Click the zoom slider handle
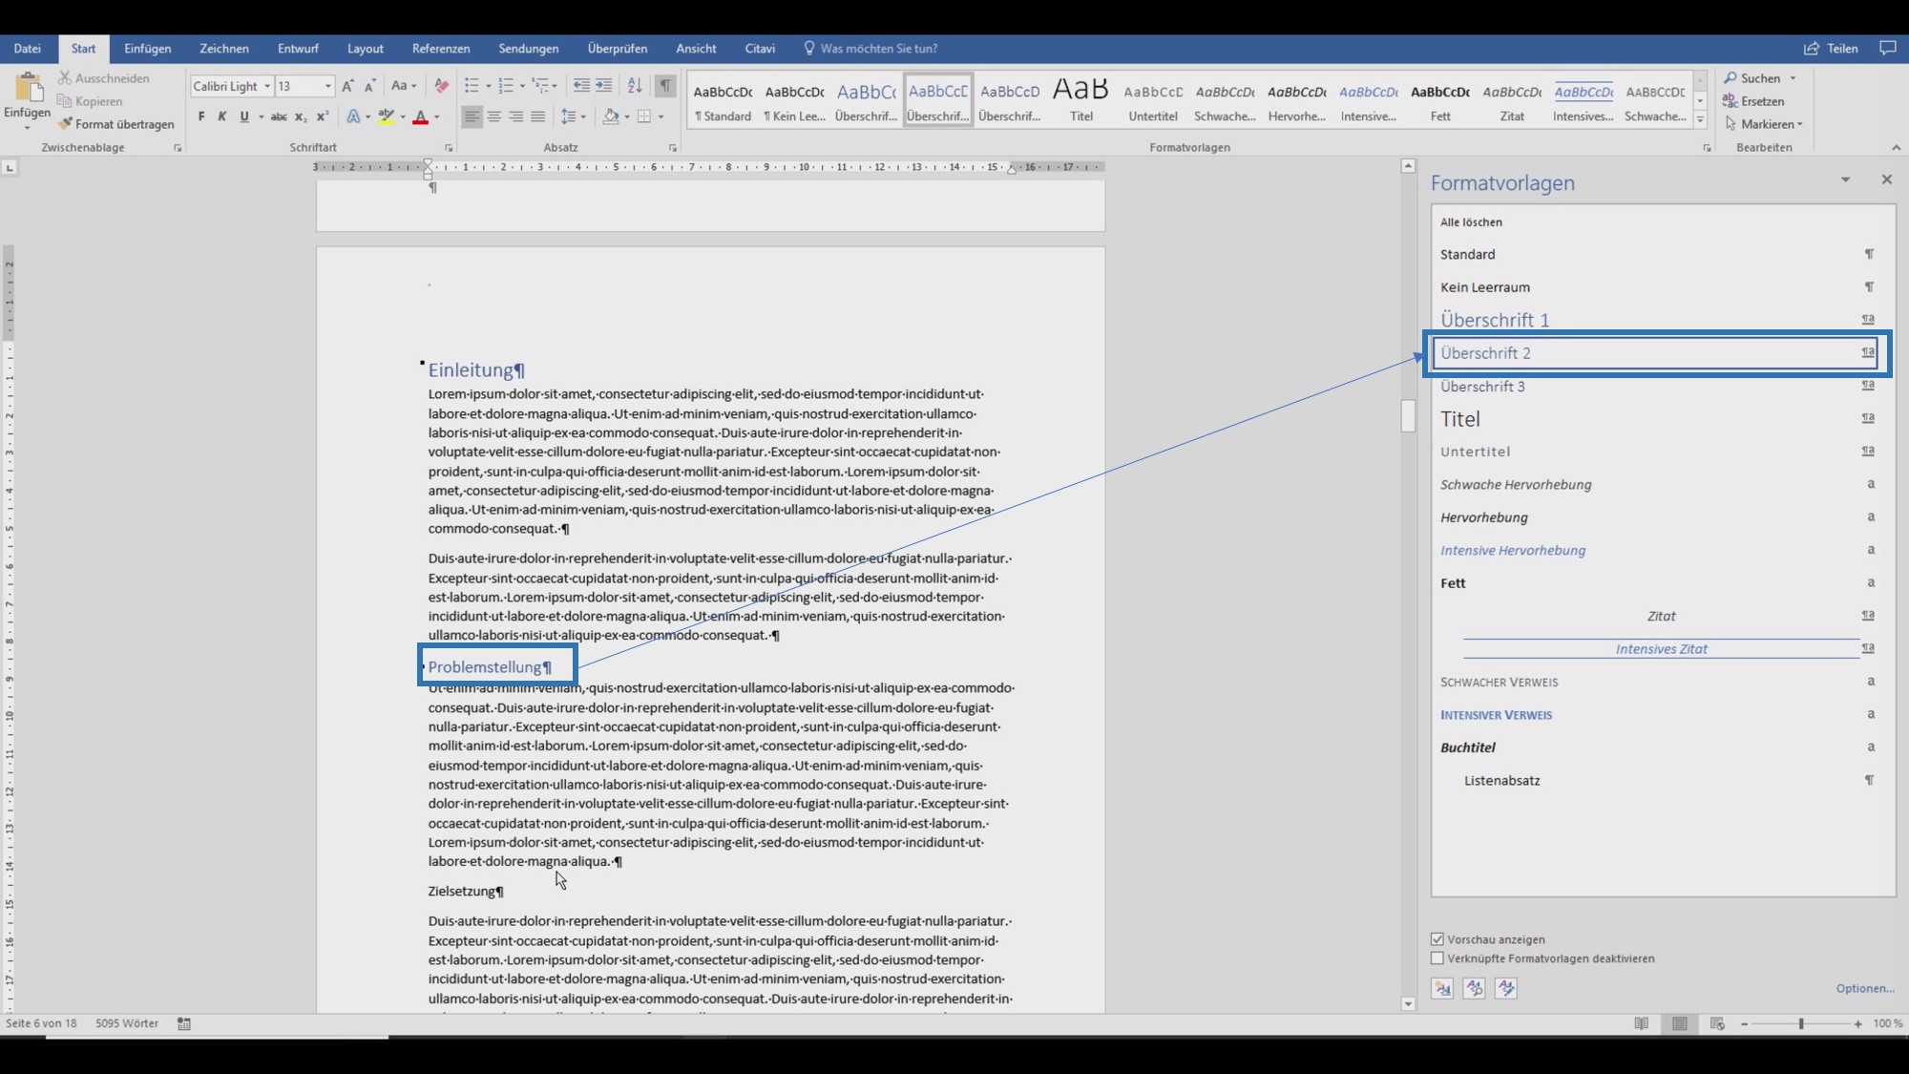This screenshot has height=1074, width=1909. click(x=1801, y=1023)
